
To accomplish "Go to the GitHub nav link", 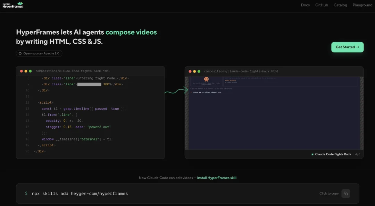I will [x=322, y=5].
